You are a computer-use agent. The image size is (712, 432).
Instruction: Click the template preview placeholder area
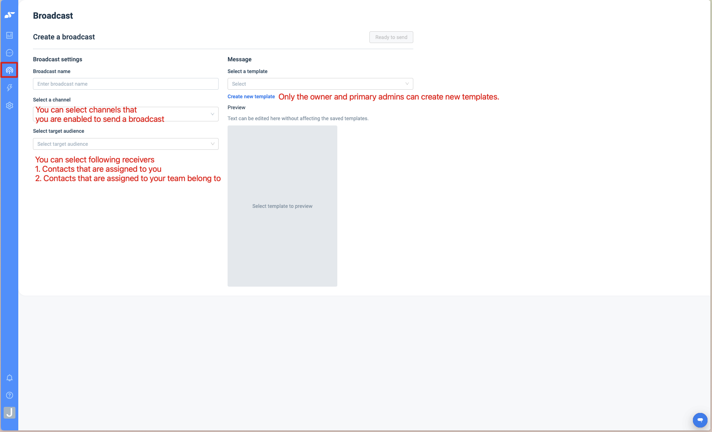point(282,206)
